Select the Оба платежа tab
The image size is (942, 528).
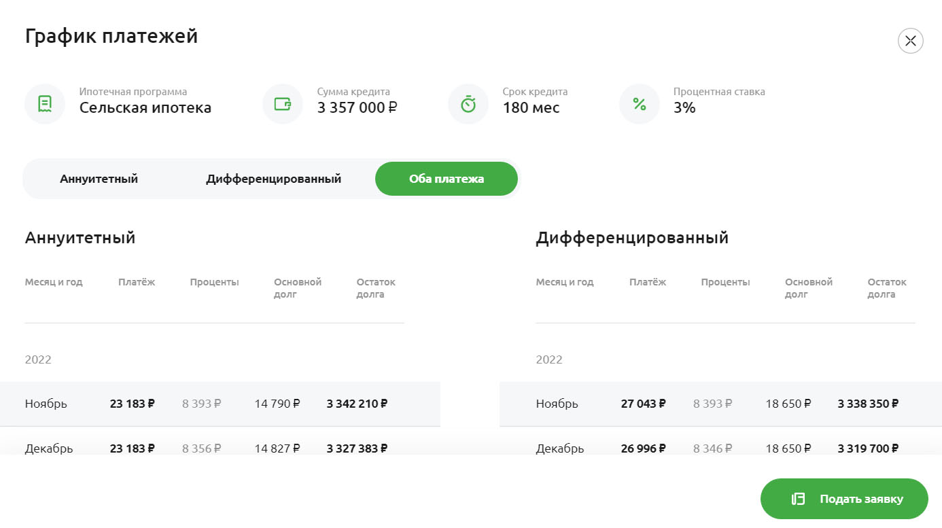447,179
